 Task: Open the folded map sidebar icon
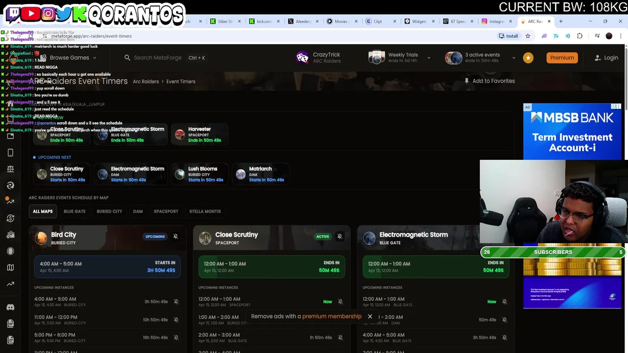pos(10,268)
